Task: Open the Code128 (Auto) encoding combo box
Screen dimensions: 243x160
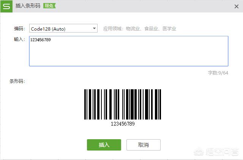Action: (63, 28)
